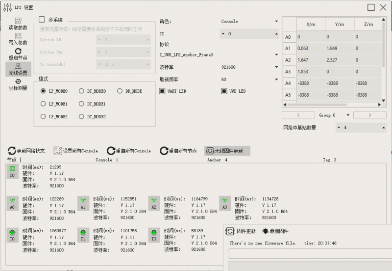Click the LPS 设置 window title icon
This screenshot has width=392, height=271.
tap(8, 7)
